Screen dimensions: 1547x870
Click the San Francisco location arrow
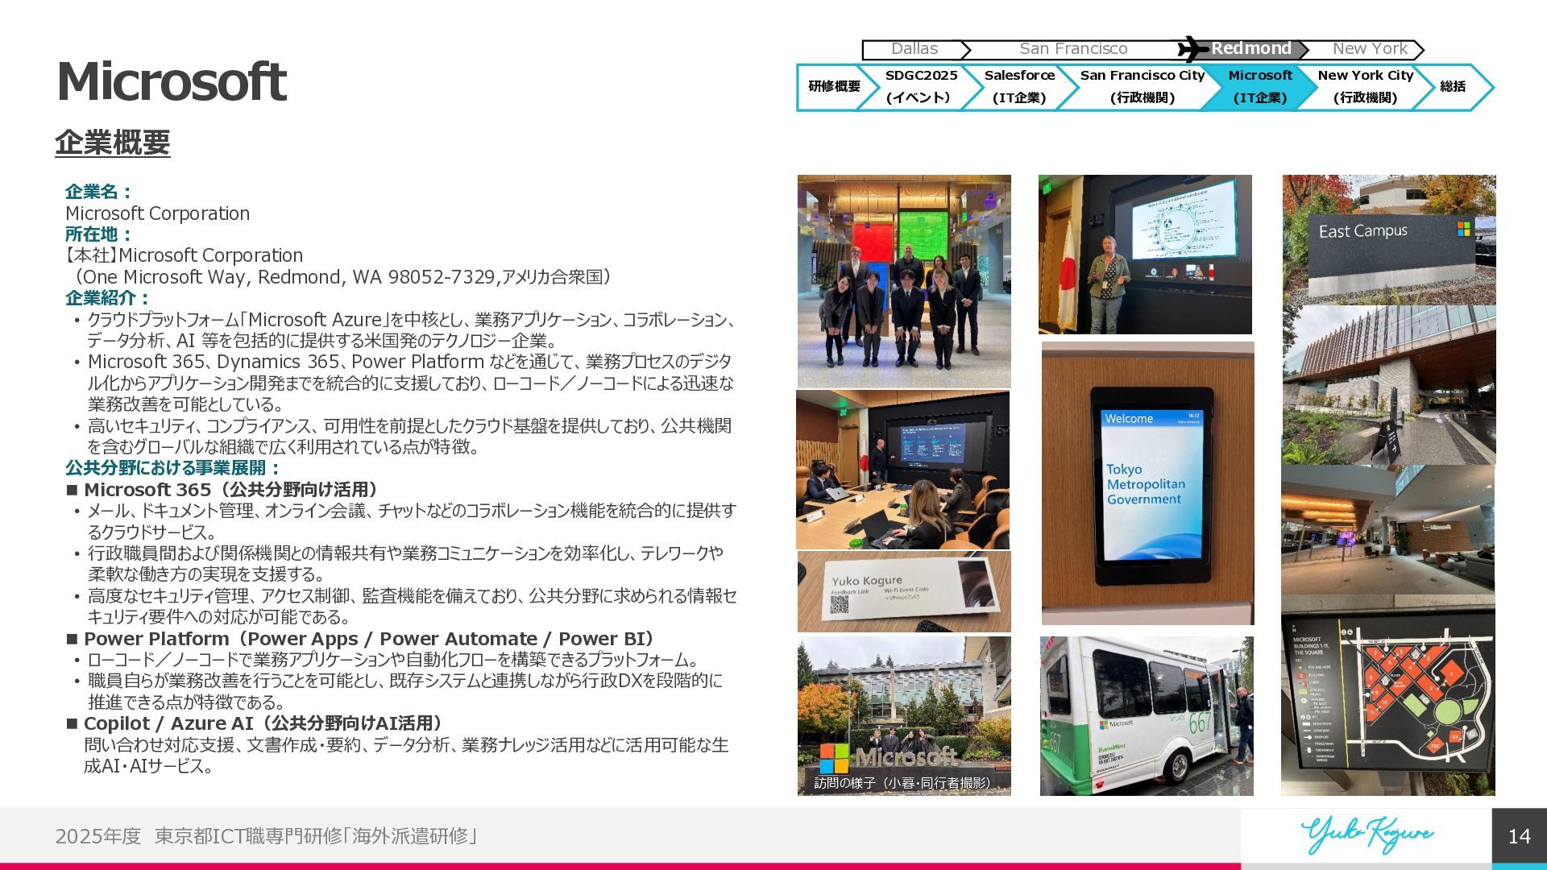[x=1073, y=49]
